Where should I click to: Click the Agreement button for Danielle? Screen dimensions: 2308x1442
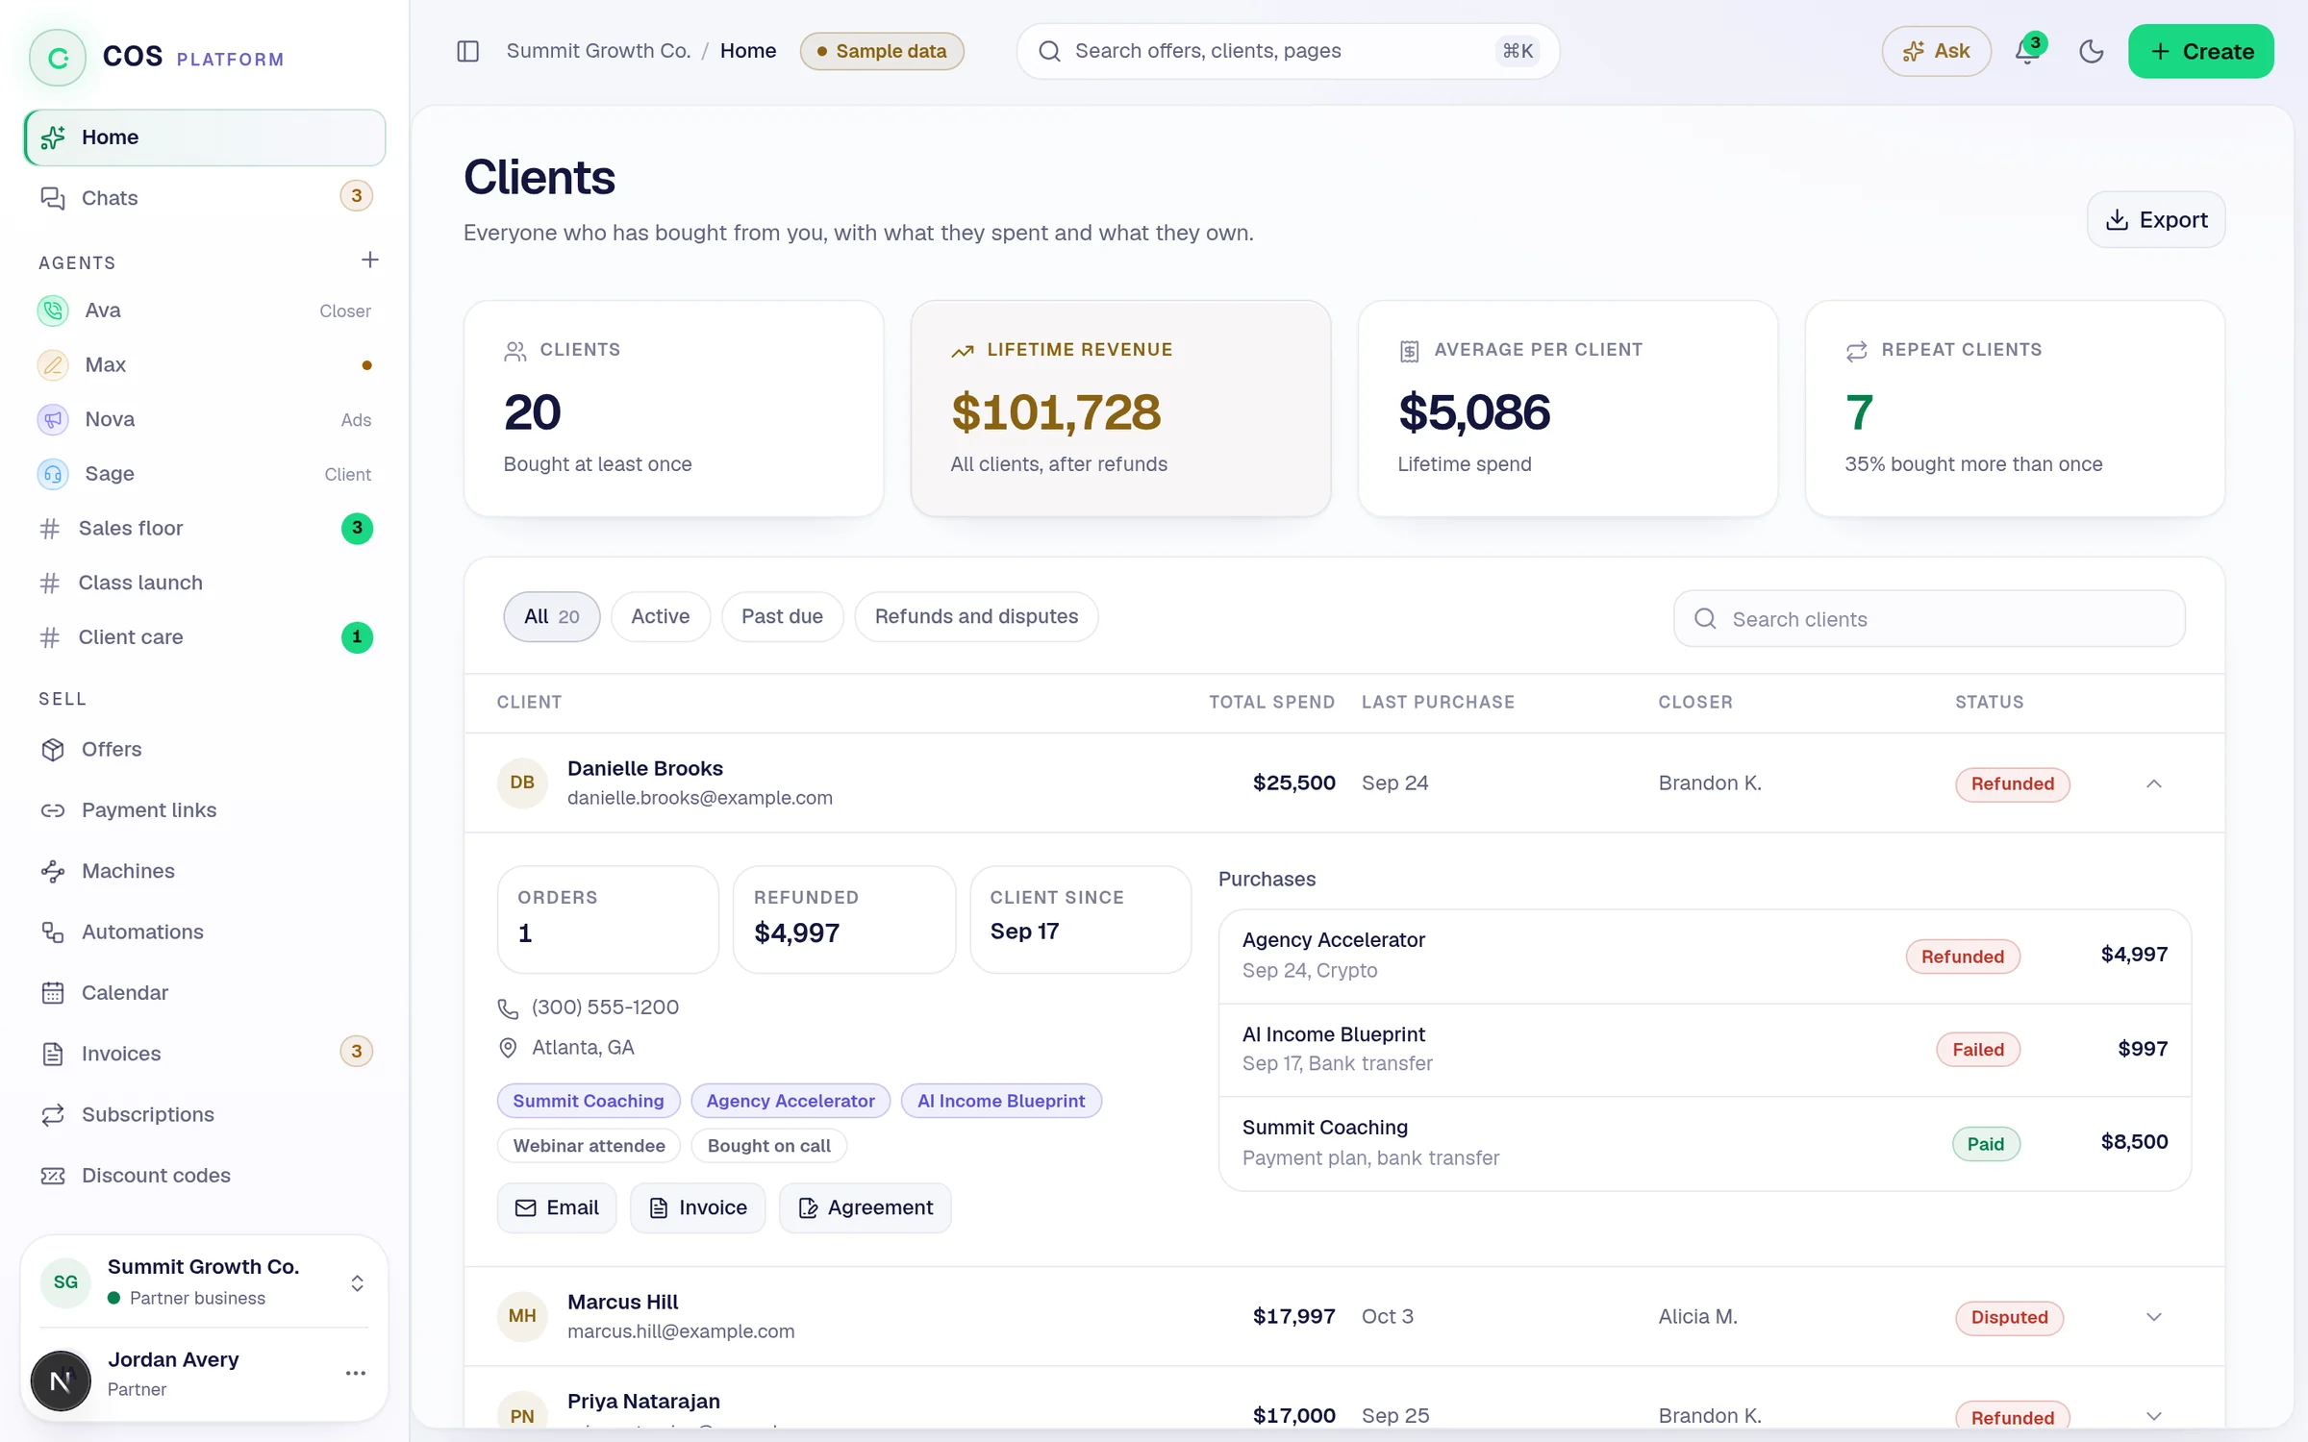pos(865,1208)
